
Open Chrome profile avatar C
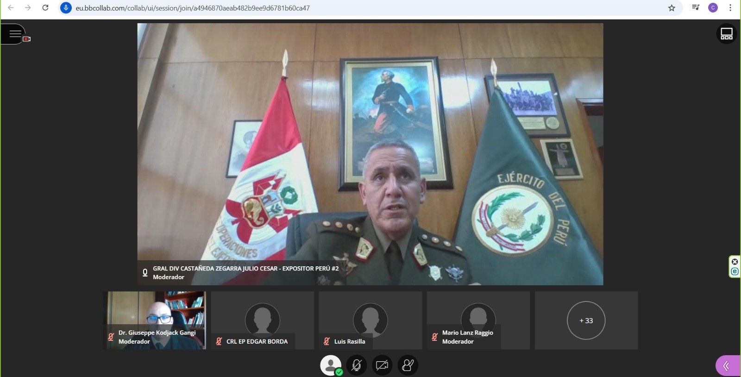713,8
